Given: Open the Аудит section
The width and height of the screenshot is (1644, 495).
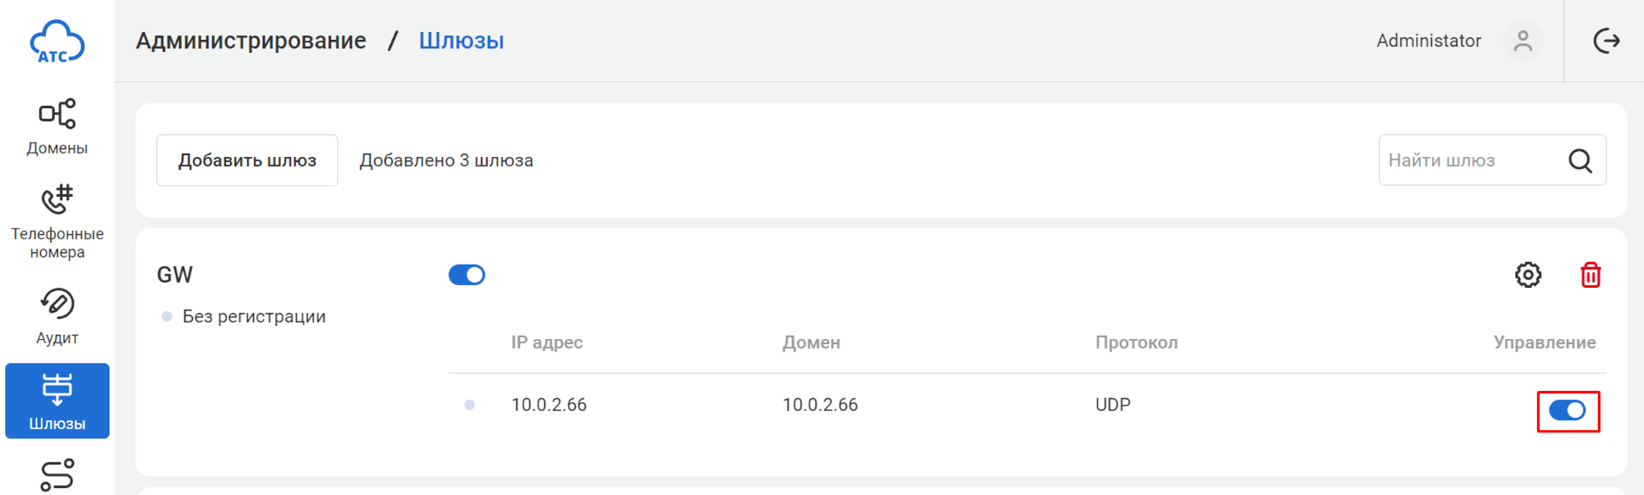Looking at the screenshot, I should (57, 317).
